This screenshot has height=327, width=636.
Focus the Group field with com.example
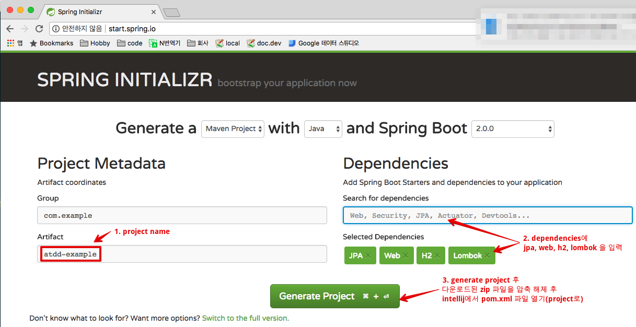pyautogui.click(x=182, y=215)
